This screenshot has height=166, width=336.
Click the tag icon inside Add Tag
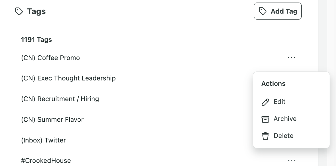263,11
